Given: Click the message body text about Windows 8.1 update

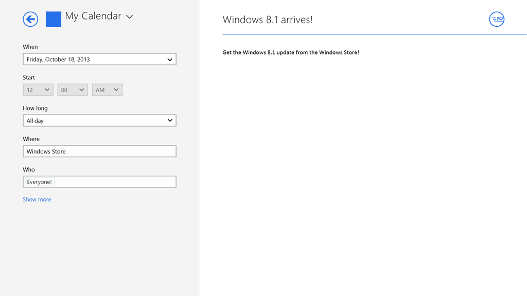Looking at the screenshot, I should pos(291,52).
